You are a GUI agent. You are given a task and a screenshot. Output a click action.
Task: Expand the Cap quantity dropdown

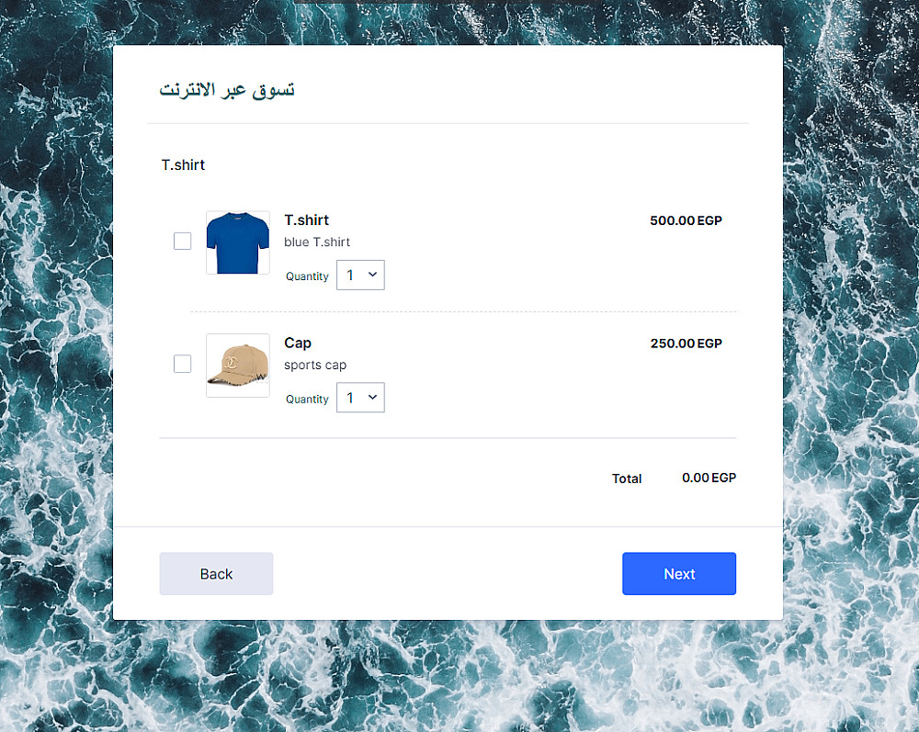point(360,398)
